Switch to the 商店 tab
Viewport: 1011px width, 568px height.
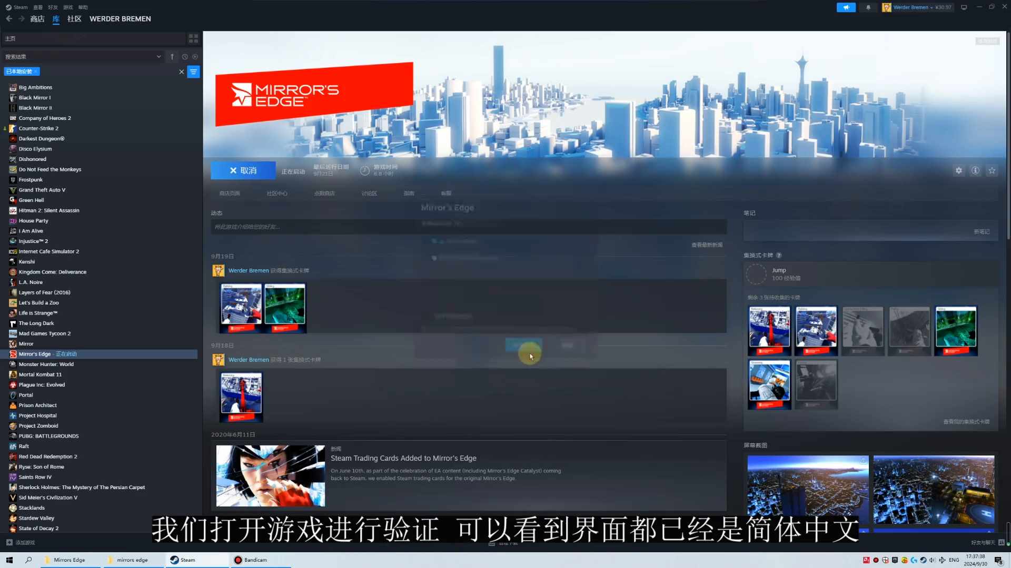(x=37, y=19)
